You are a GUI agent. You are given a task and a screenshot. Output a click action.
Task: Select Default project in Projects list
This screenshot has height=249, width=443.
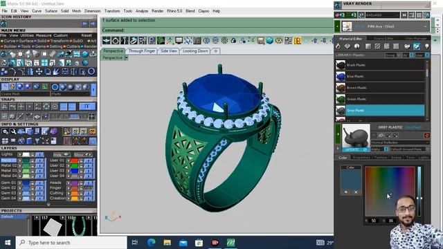[x=13, y=216]
